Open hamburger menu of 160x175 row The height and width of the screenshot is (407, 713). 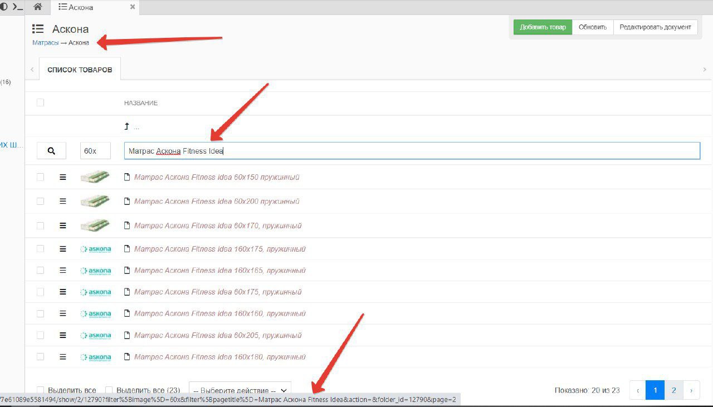click(x=63, y=249)
